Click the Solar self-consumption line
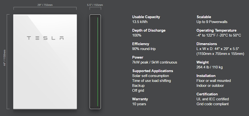 point(151,76)
